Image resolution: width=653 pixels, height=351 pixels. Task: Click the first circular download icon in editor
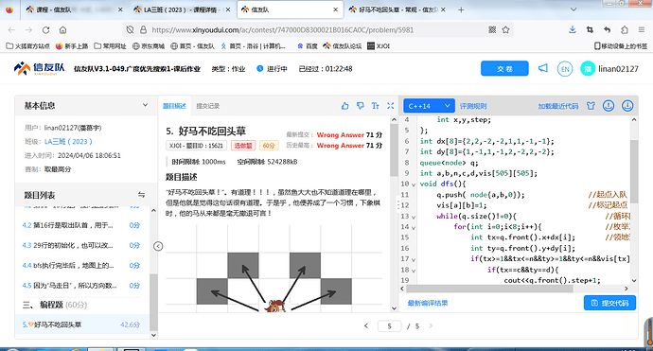point(609,106)
